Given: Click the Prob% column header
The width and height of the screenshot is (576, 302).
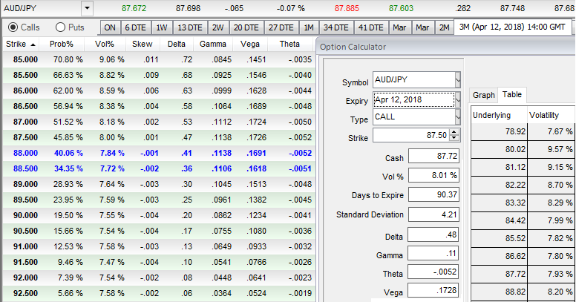Looking at the screenshot, I should (x=62, y=44).
